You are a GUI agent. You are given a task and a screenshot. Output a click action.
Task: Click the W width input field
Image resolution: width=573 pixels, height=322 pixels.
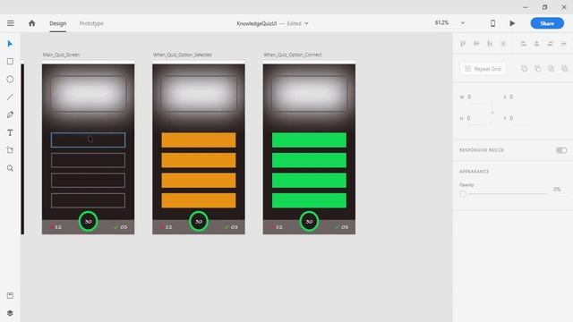click(x=477, y=97)
